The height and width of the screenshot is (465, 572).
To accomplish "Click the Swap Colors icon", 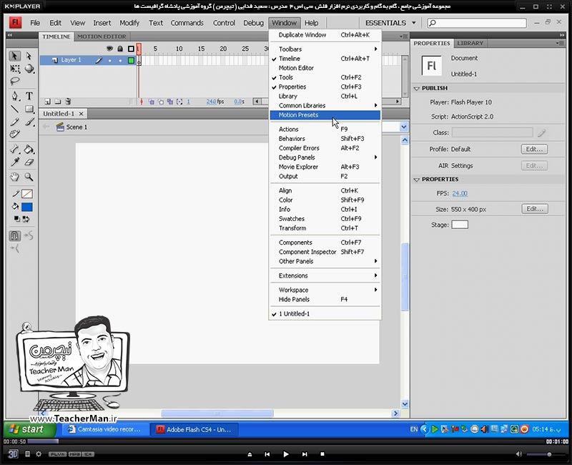I will point(26,219).
